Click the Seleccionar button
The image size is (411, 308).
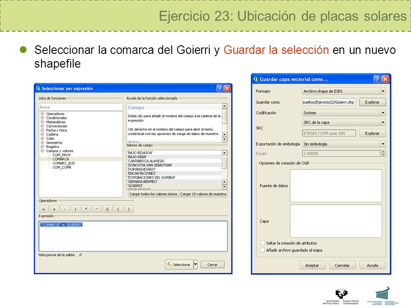179,264
